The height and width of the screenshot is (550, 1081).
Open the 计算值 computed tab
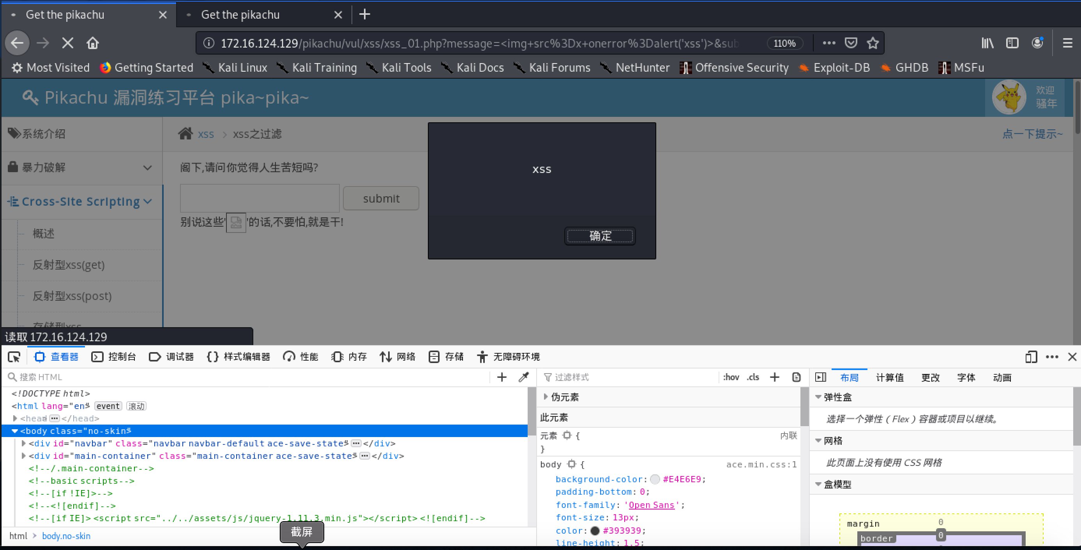[x=889, y=377]
